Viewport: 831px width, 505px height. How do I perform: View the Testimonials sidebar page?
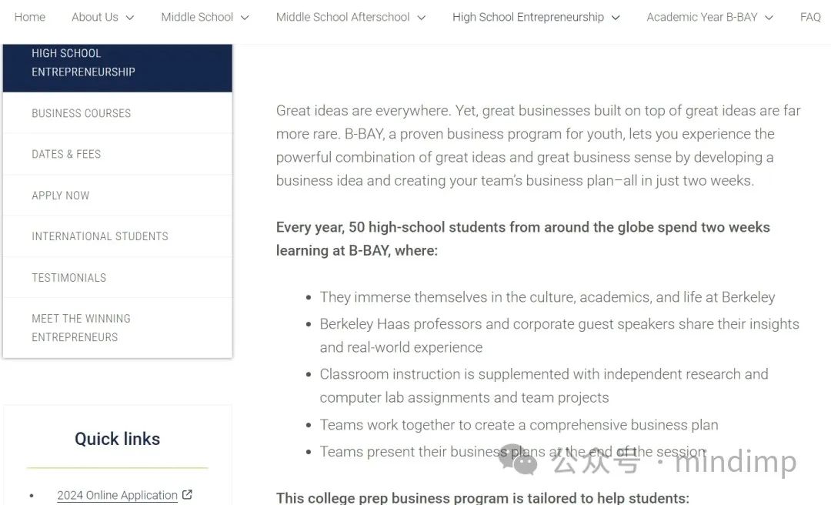(x=118, y=277)
